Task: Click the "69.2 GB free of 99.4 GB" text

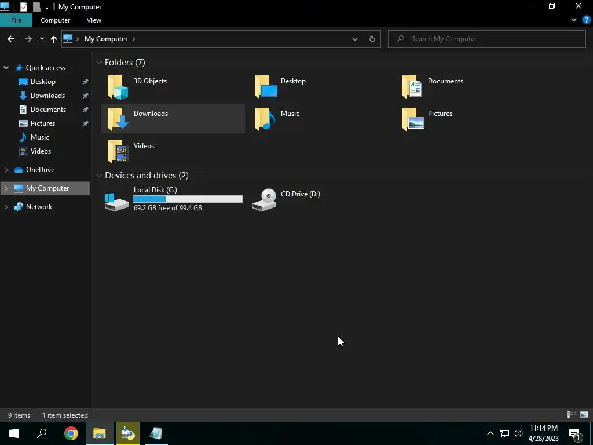Action: [x=168, y=208]
